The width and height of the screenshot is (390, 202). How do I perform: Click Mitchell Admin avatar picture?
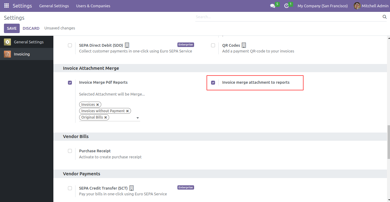[x=357, y=6]
